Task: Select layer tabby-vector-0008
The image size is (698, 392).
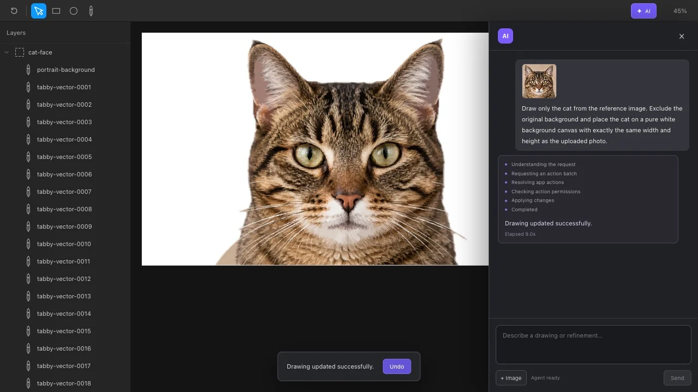Action: click(x=65, y=209)
